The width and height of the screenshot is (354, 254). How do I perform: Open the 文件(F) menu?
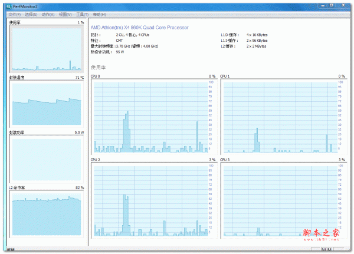14,15
